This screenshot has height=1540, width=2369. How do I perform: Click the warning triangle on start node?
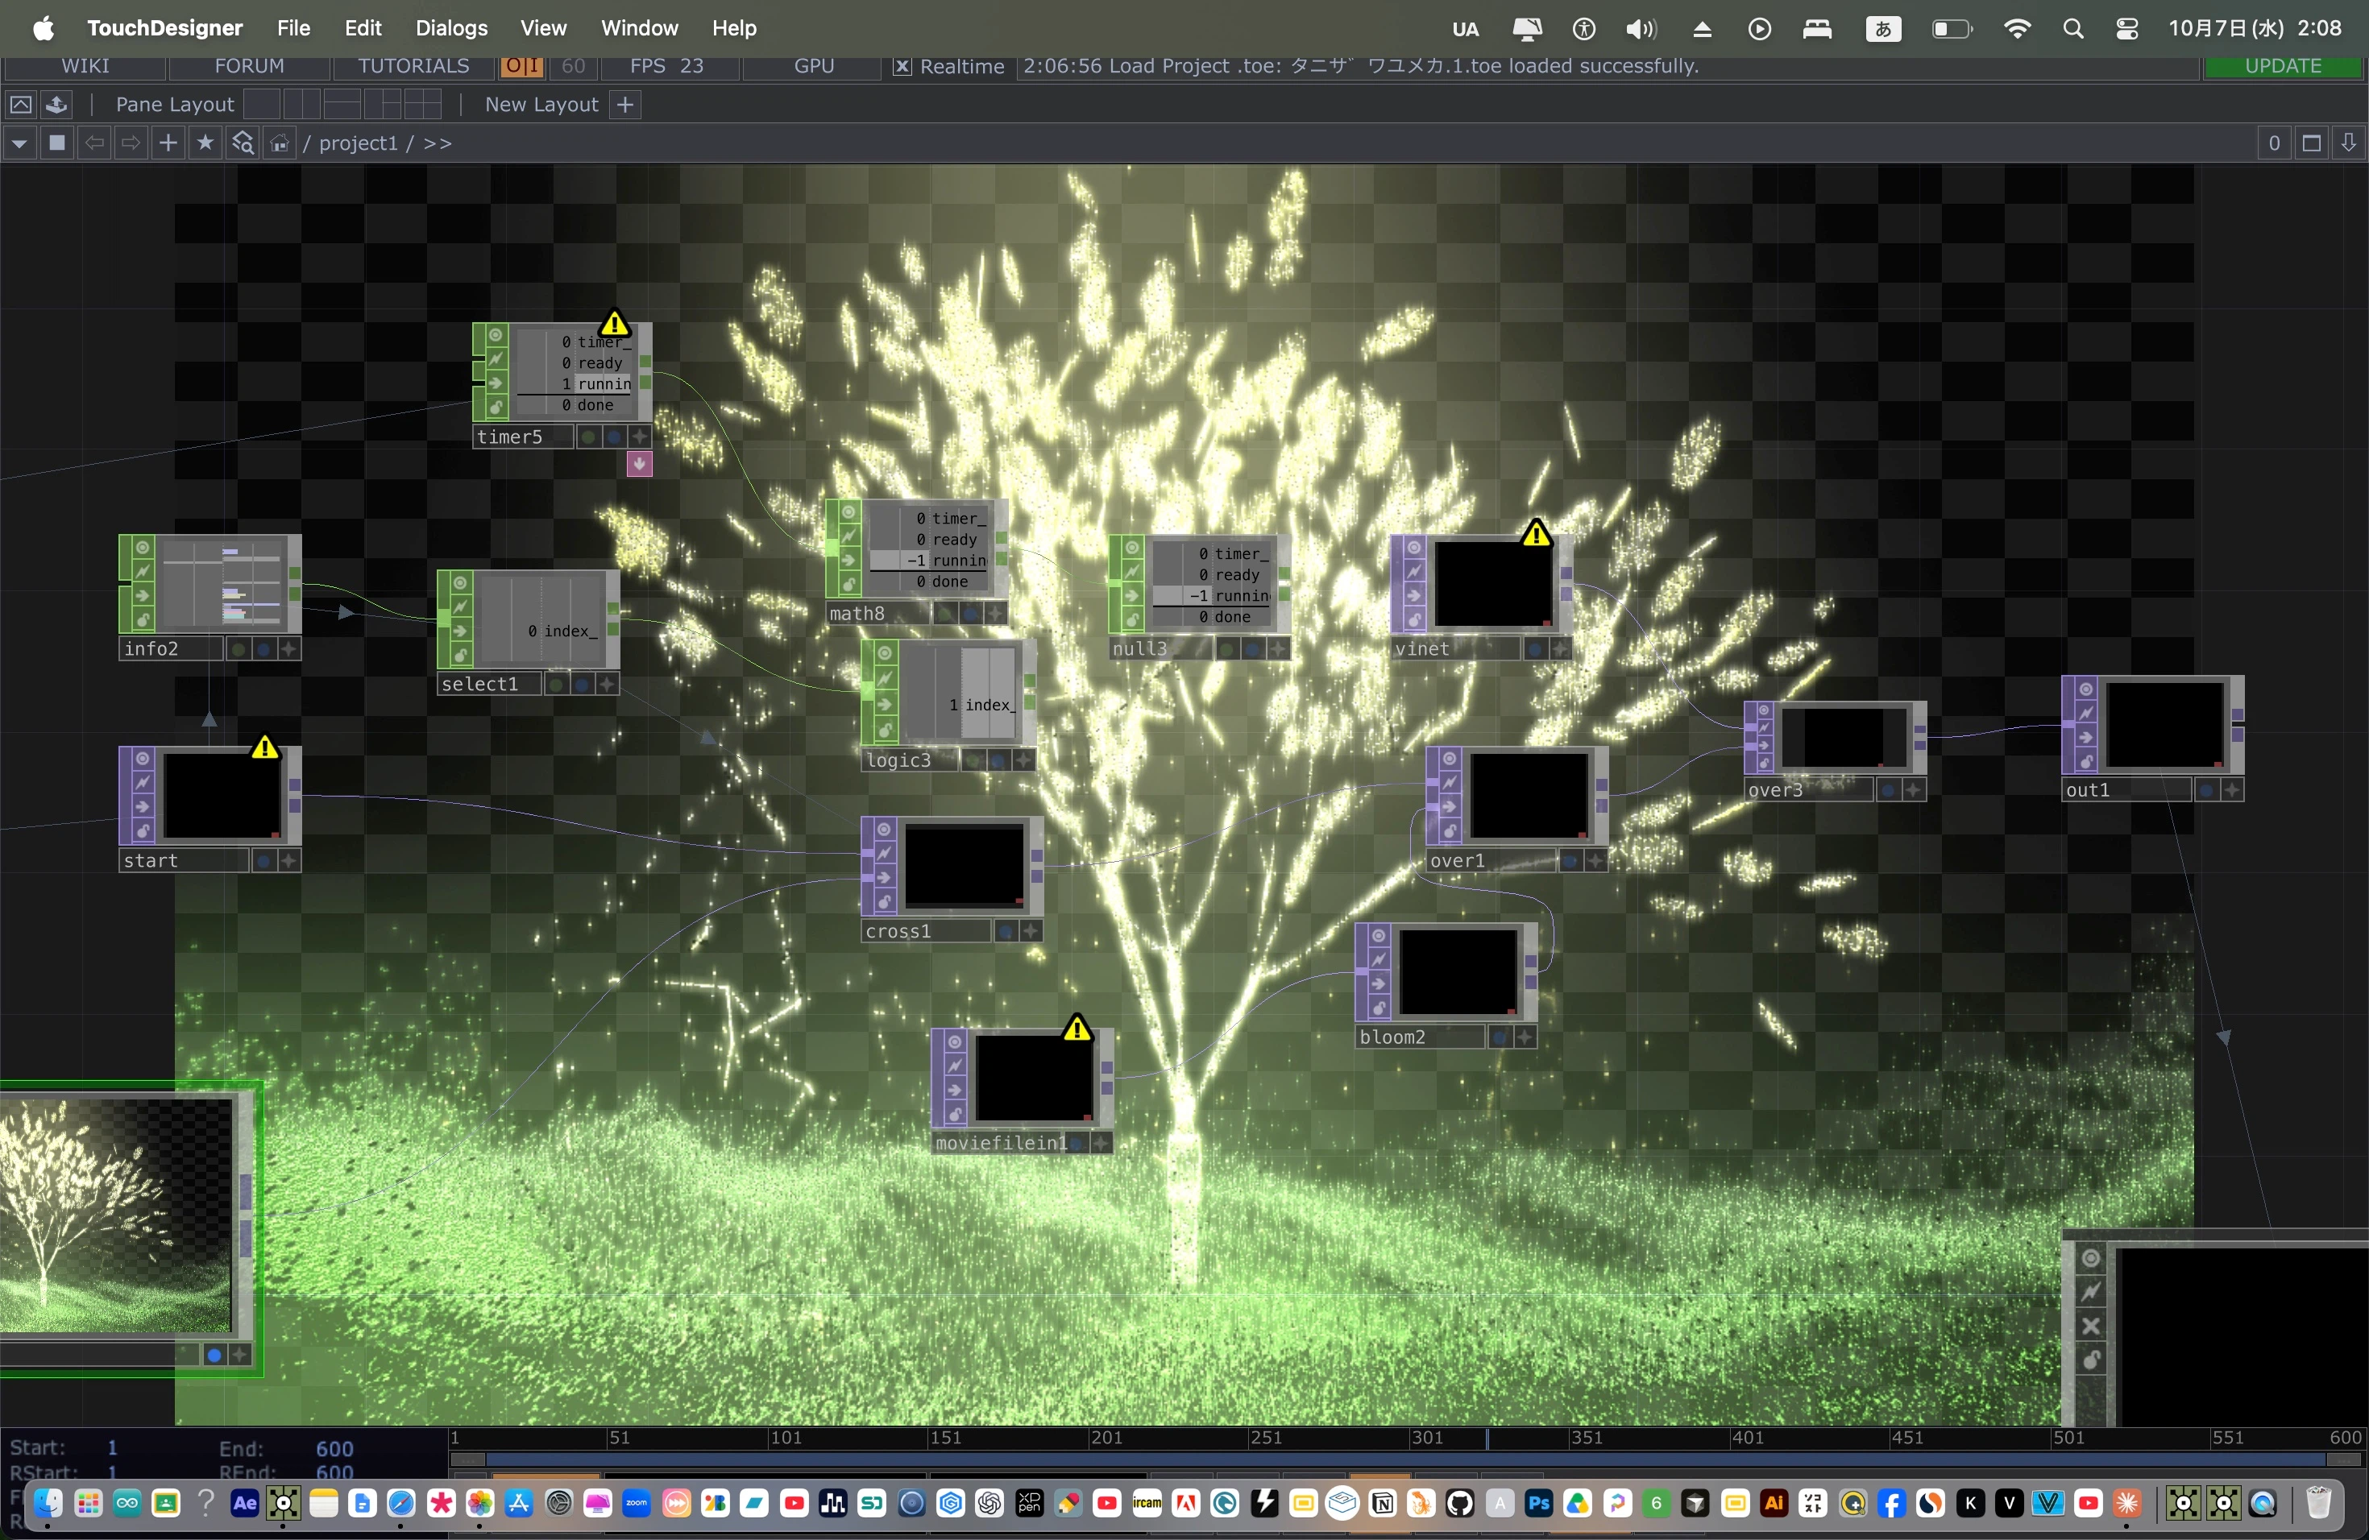coord(265,746)
